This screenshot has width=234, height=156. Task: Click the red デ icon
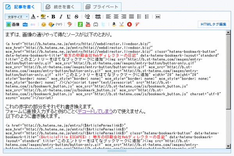click(137, 24)
